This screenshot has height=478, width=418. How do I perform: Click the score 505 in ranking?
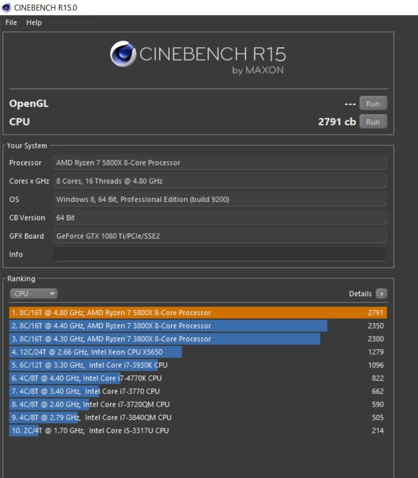click(378, 417)
